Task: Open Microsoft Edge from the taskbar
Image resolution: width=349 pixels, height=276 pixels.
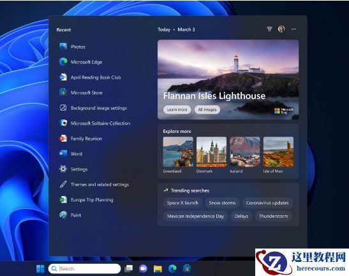Action: tap(172, 268)
